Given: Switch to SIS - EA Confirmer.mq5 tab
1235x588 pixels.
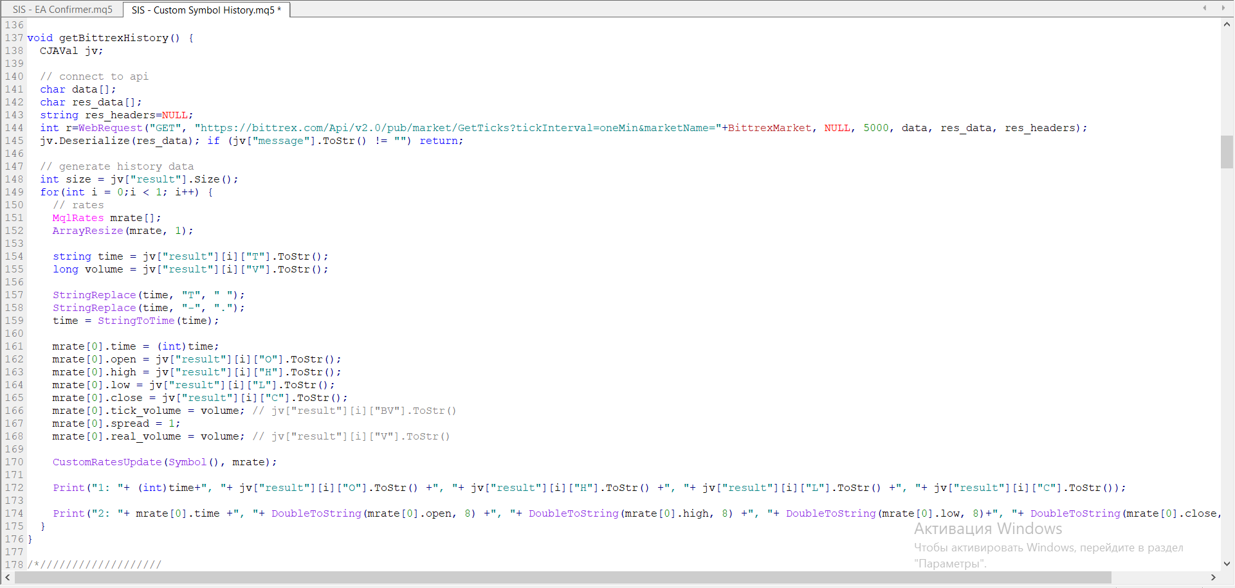Looking at the screenshot, I should point(62,10).
